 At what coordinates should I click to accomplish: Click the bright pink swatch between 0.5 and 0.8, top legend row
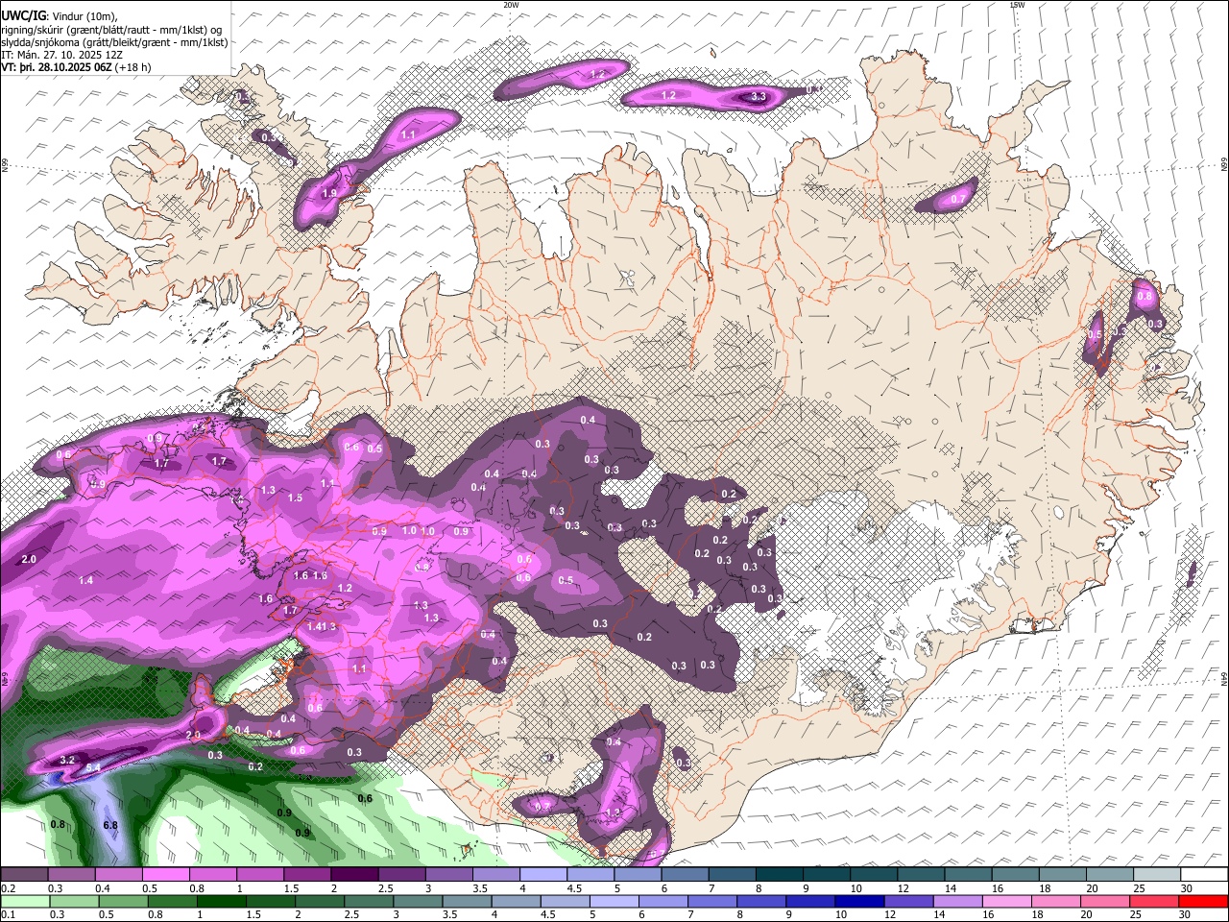pos(165,875)
